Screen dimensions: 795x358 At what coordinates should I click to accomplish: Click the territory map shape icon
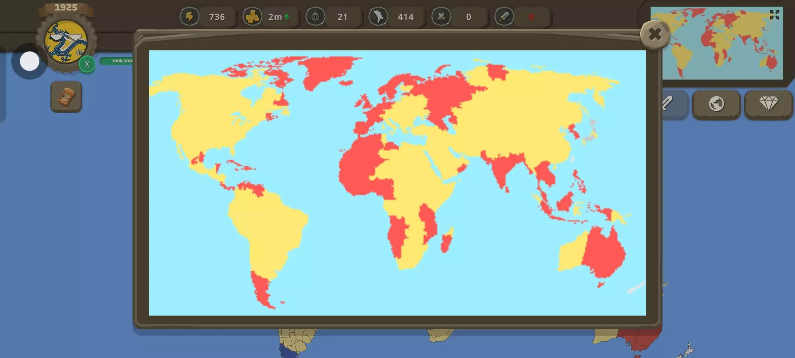pos(378,17)
